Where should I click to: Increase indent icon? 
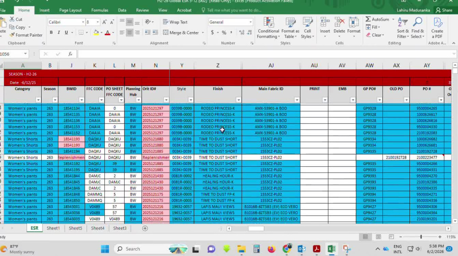pos(155,33)
